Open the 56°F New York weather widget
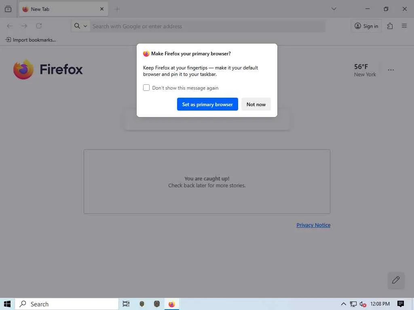Viewport: 414px width, 310px height. 365,70
